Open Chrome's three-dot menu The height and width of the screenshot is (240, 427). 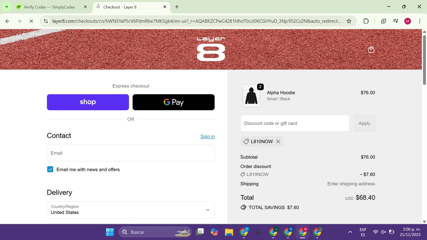coord(420,21)
